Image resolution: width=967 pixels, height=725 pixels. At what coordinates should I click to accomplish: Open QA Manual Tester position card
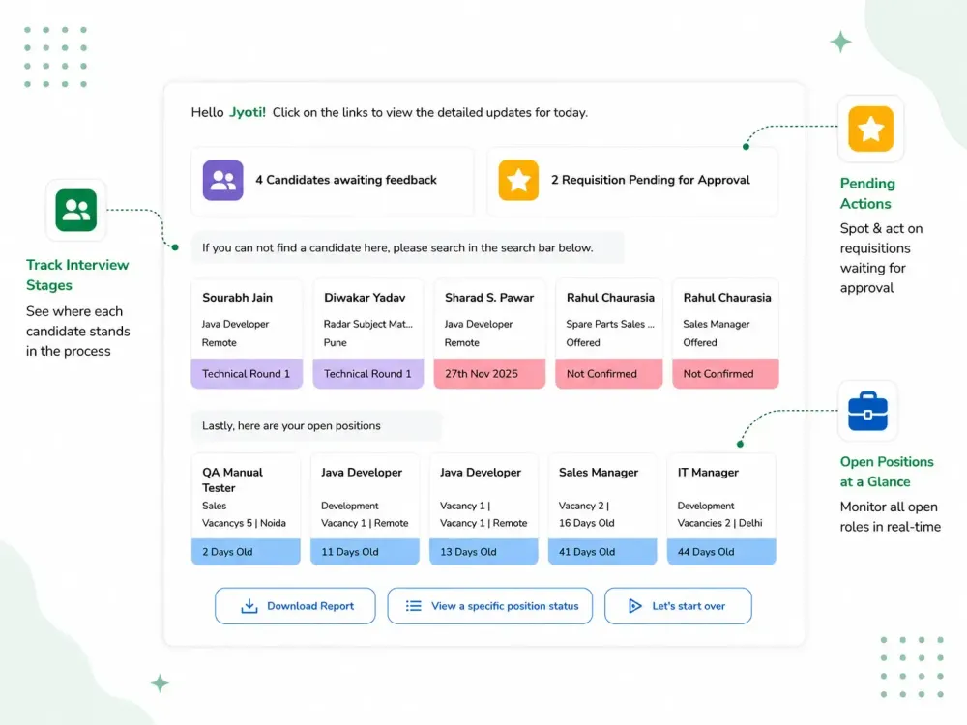pos(246,509)
